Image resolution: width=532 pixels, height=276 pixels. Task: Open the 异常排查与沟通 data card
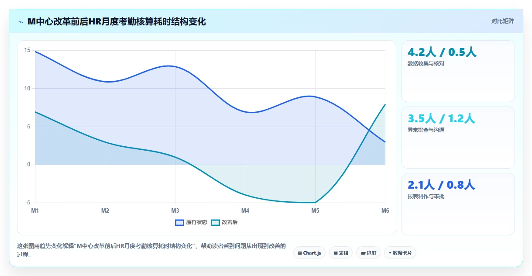[458, 138]
